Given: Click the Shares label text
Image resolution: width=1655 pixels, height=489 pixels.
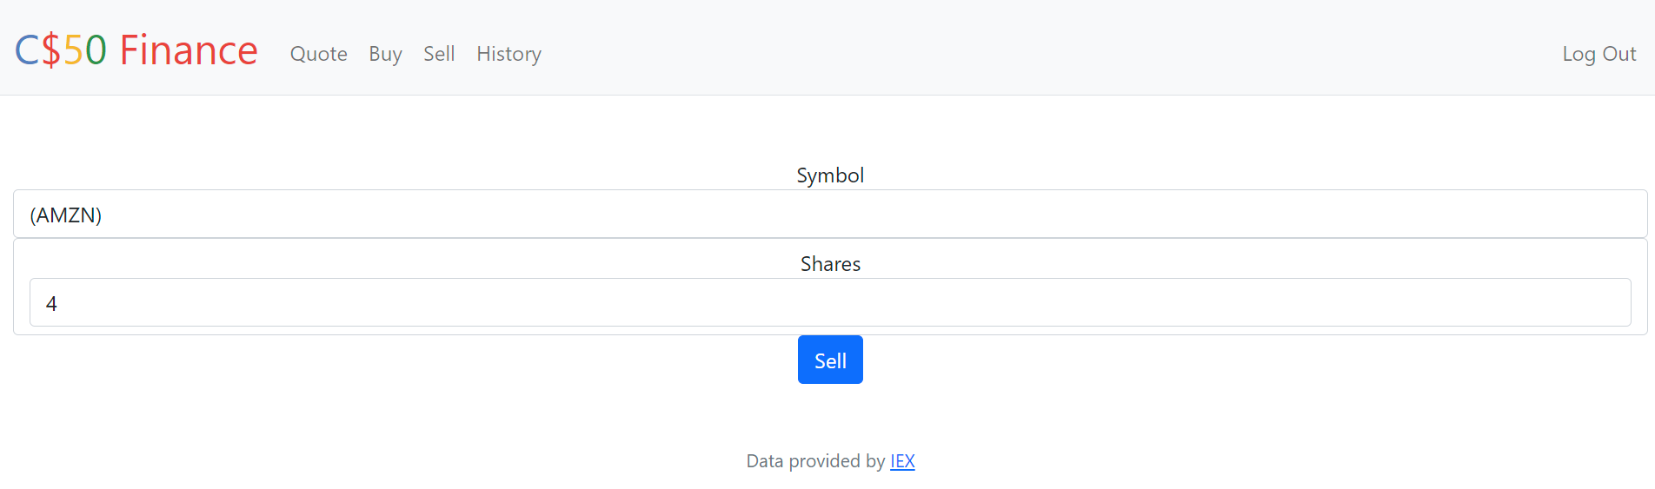Looking at the screenshot, I should point(830,264).
